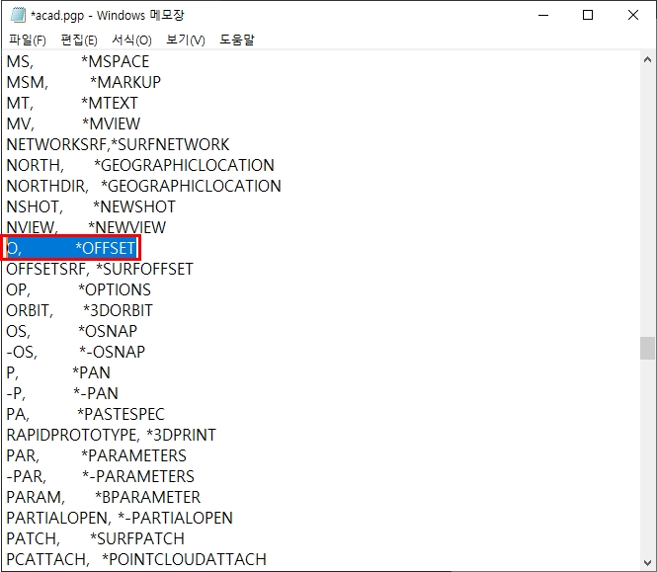Click the highlighted O, *OFFSET line
657x572 pixels.
click(71, 248)
